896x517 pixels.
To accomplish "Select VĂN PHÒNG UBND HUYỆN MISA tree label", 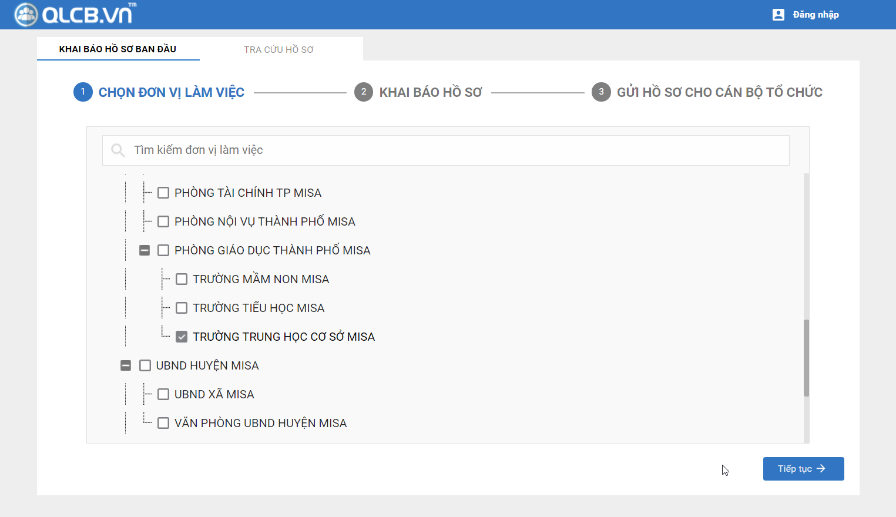I will (x=260, y=423).
